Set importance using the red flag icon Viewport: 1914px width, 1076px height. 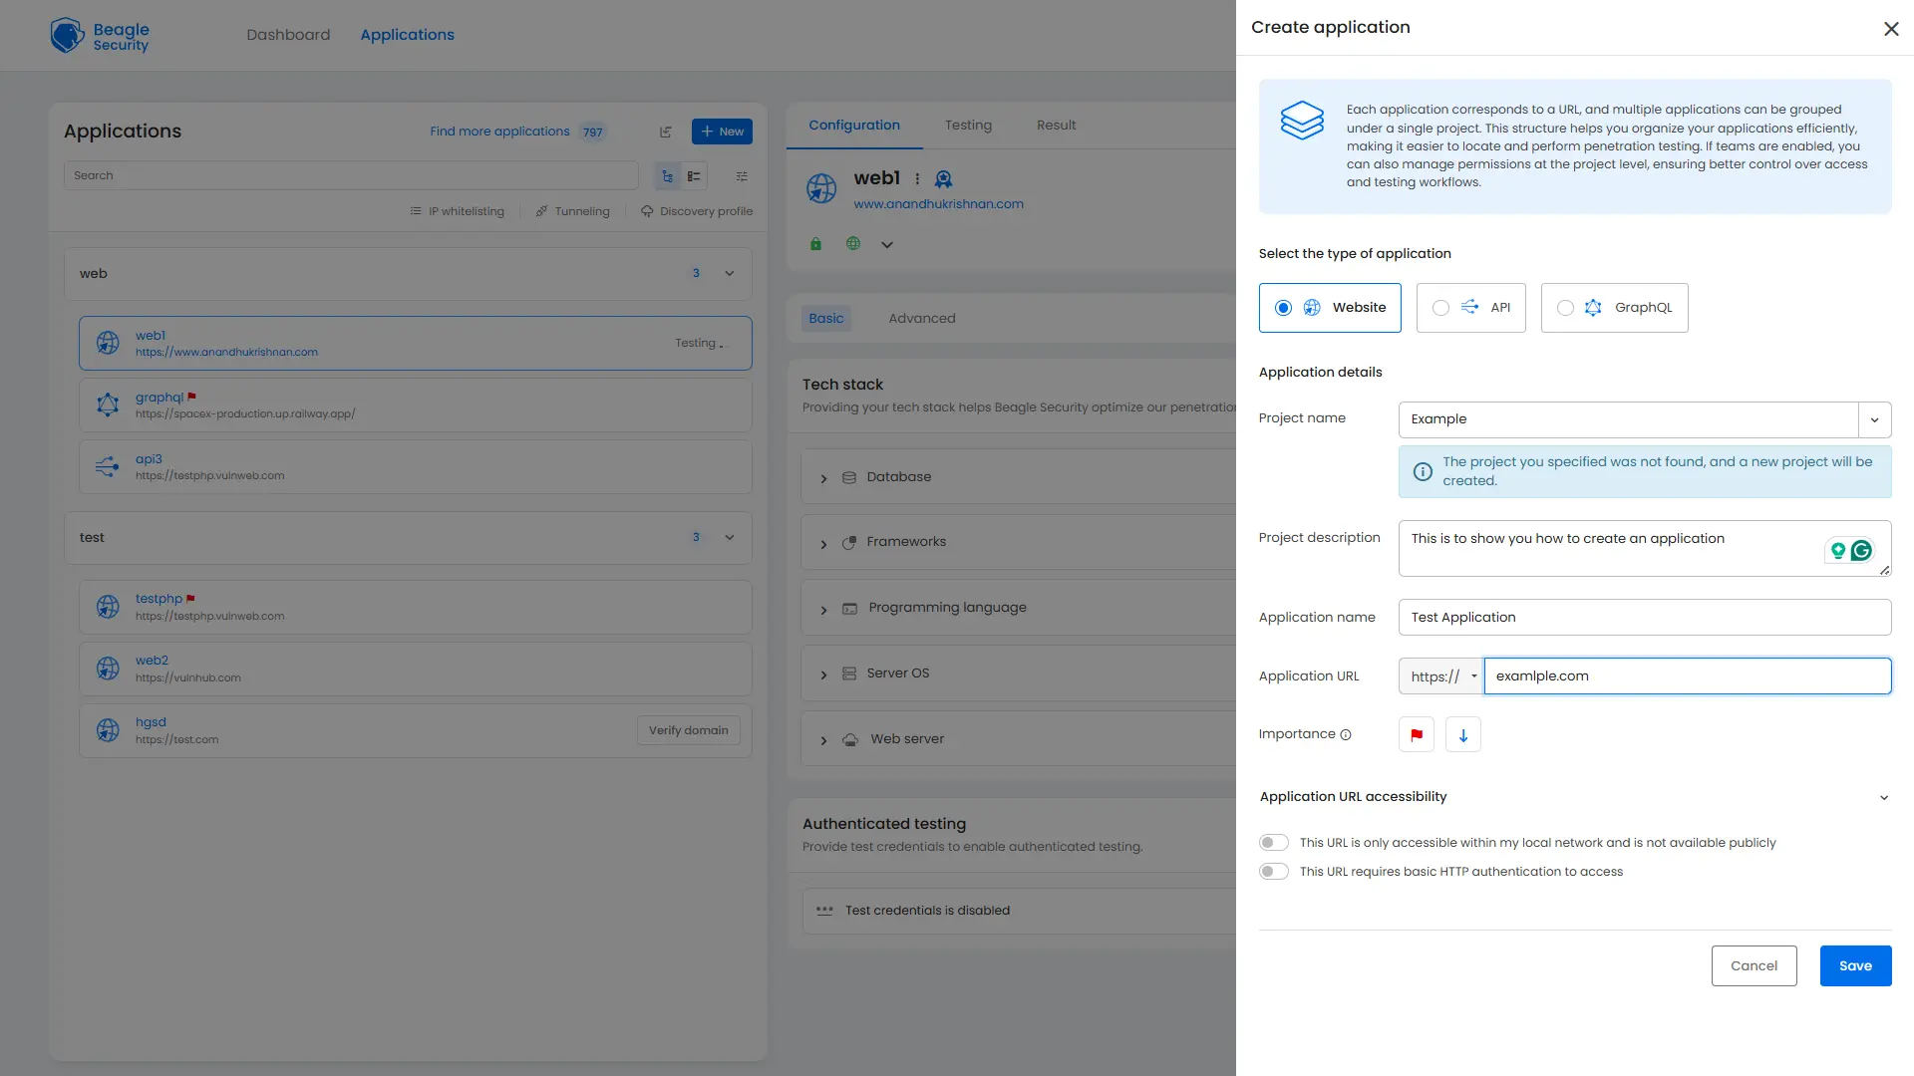click(x=1416, y=734)
